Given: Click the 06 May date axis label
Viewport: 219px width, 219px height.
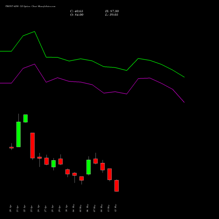Looking at the screenshot, I should [x=88, y=208].
